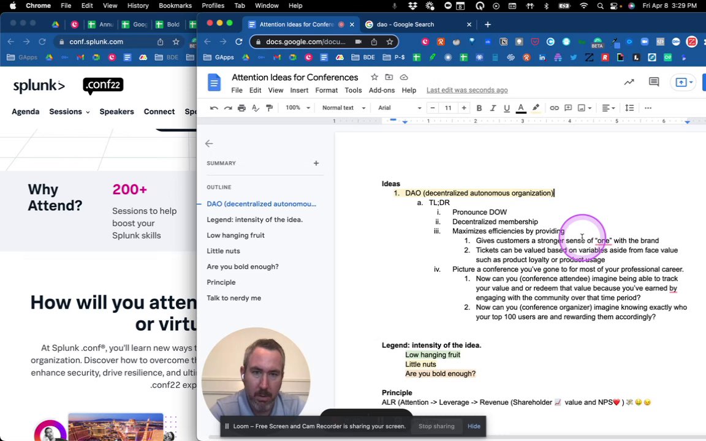Viewport: 706px width, 441px height.
Task: Open the insert image dropdown
Action: 585,108
